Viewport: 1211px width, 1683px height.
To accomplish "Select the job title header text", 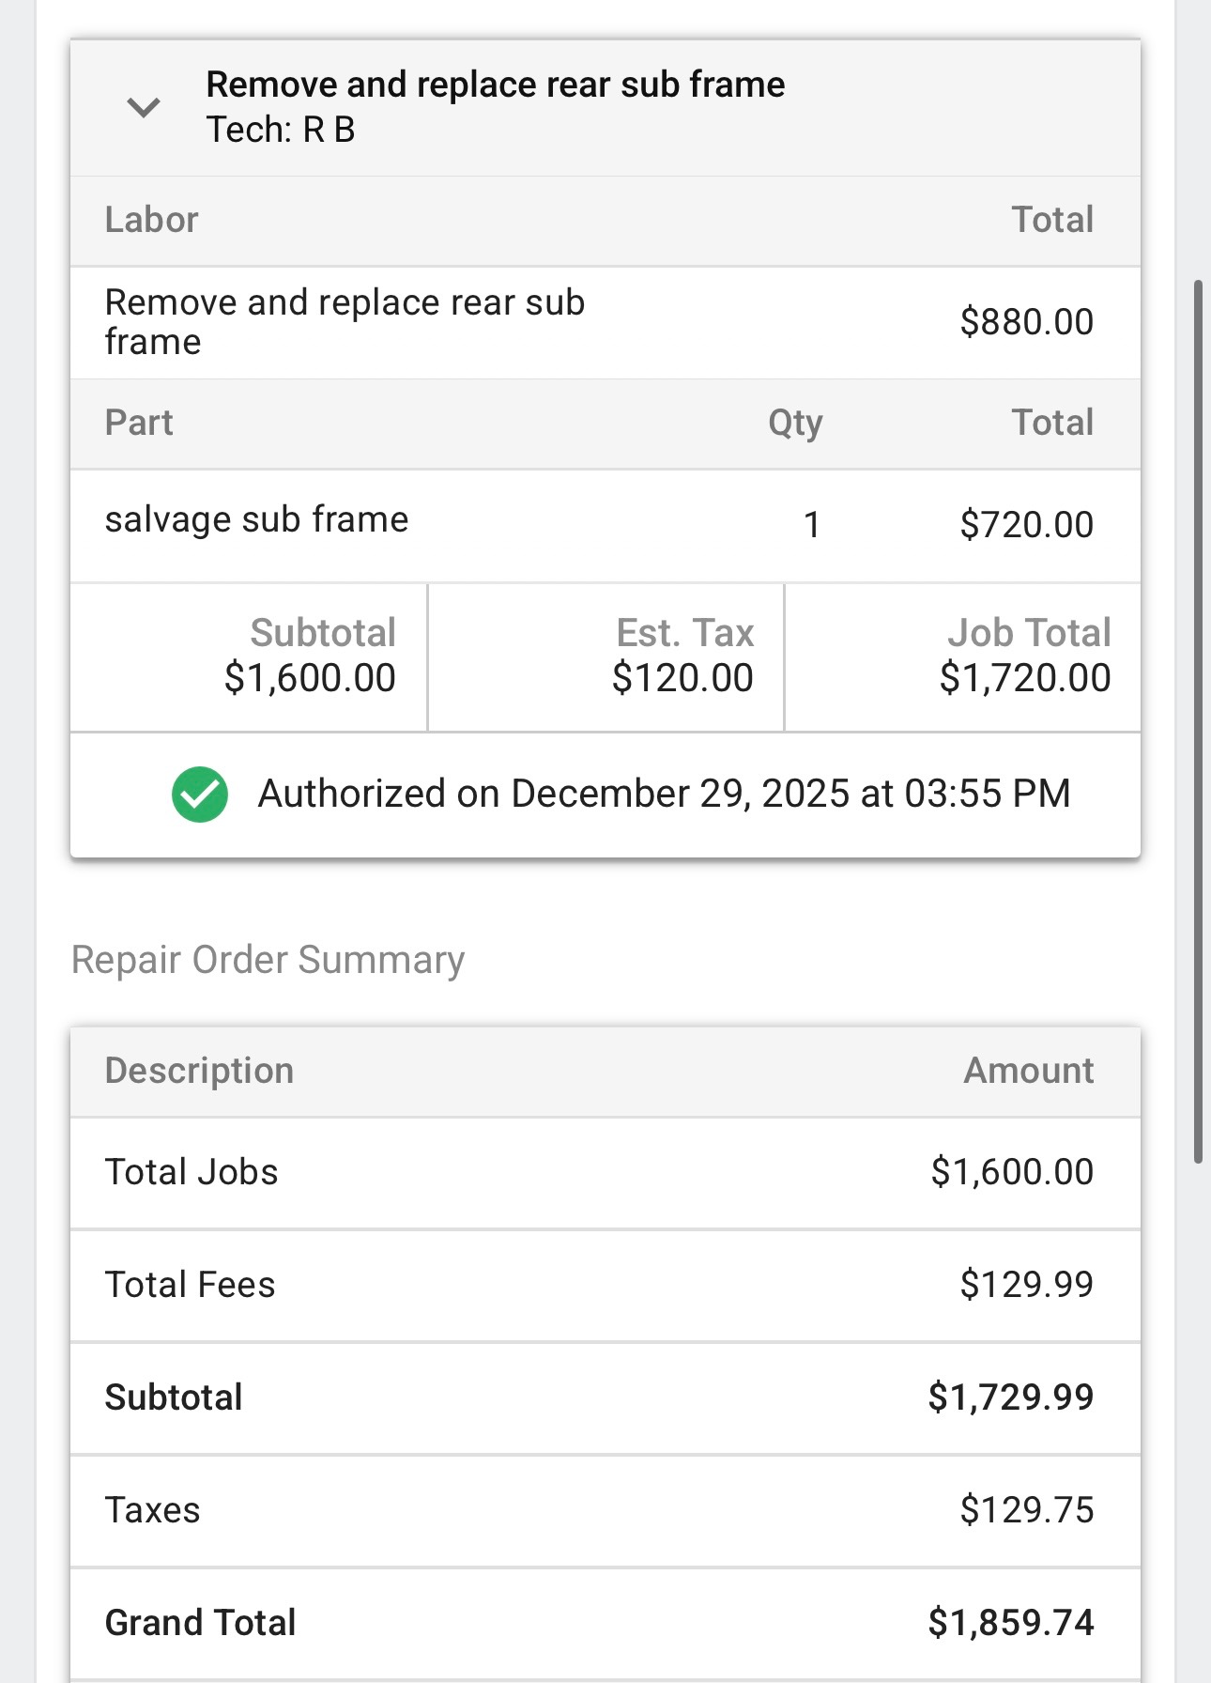I will click(495, 85).
